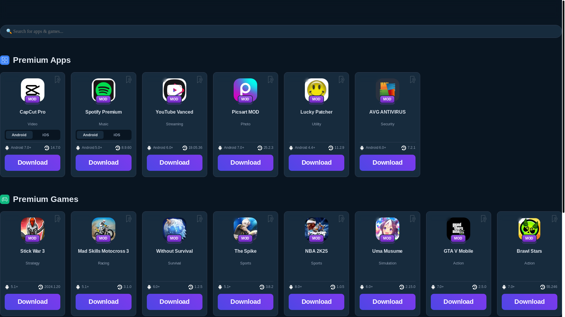Select Android platform for Spotify Premium
Screen dimensions: 565x317
(90, 135)
